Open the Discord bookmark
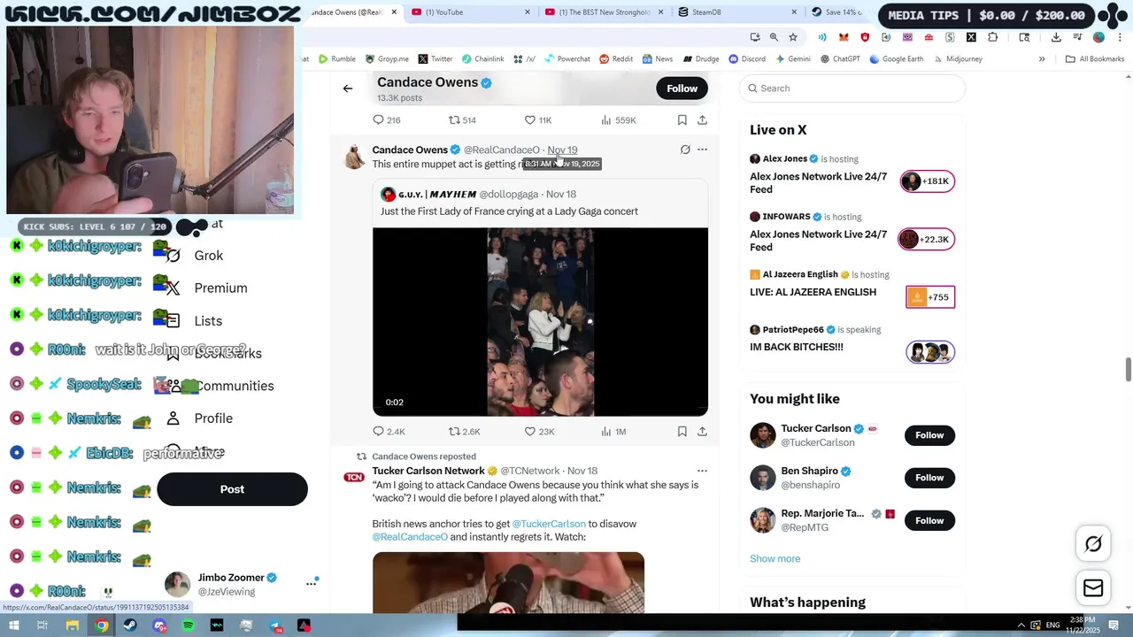The height and width of the screenshot is (637, 1133). [x=747, y=59]
